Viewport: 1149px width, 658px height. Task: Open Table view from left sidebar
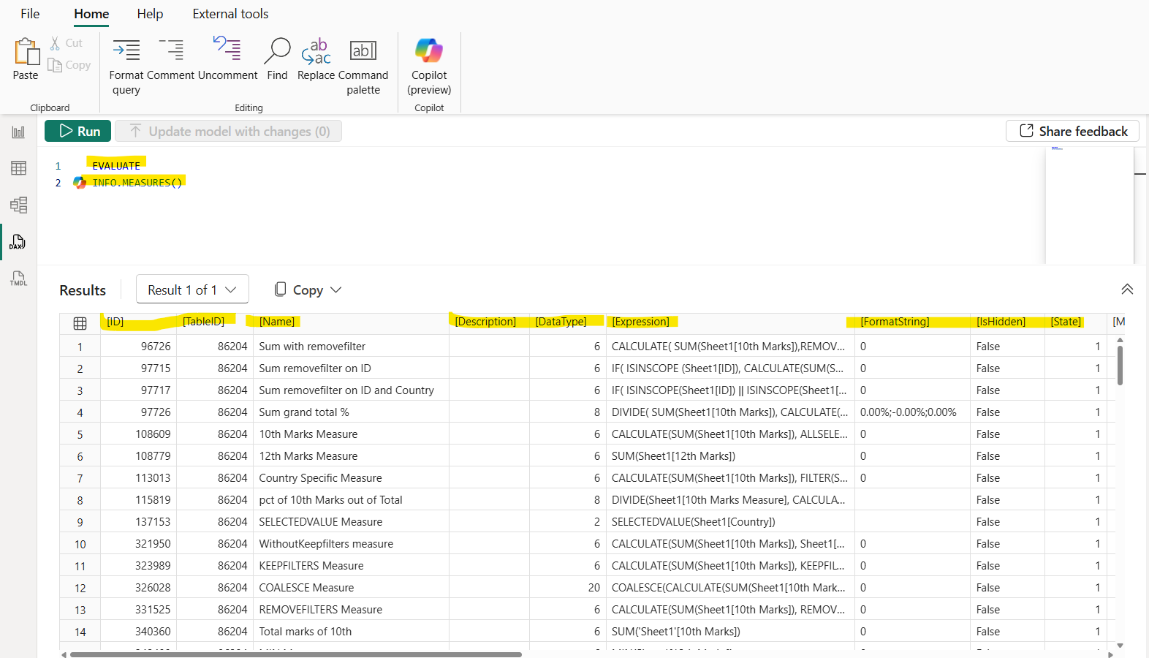coord(18,168)
